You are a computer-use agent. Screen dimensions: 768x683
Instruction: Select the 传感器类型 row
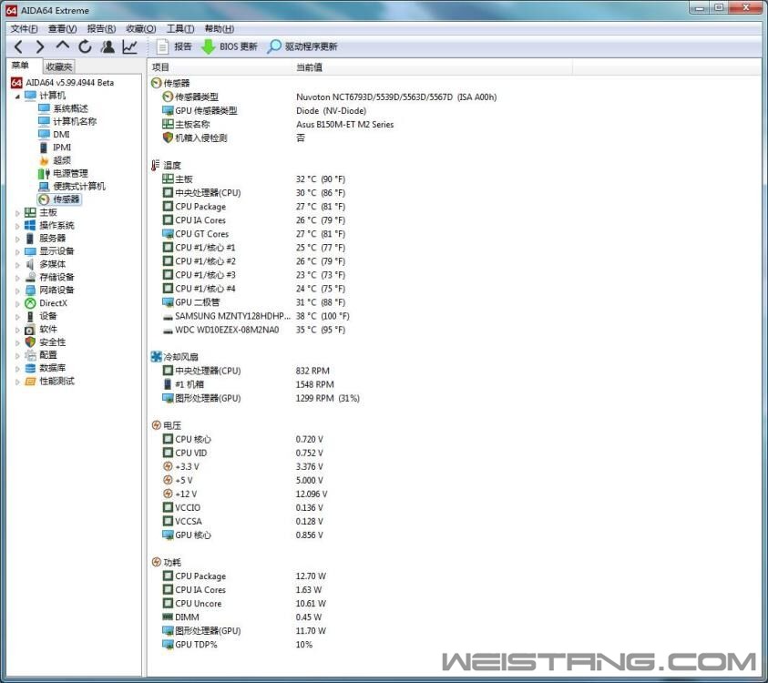click(330, 97)
